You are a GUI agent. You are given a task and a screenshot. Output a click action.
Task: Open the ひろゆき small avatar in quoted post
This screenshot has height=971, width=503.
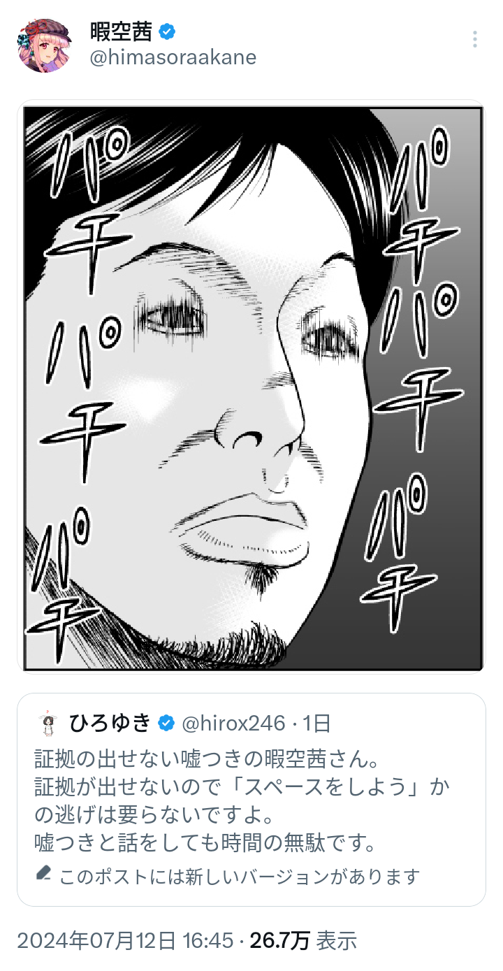coord(48,724)
